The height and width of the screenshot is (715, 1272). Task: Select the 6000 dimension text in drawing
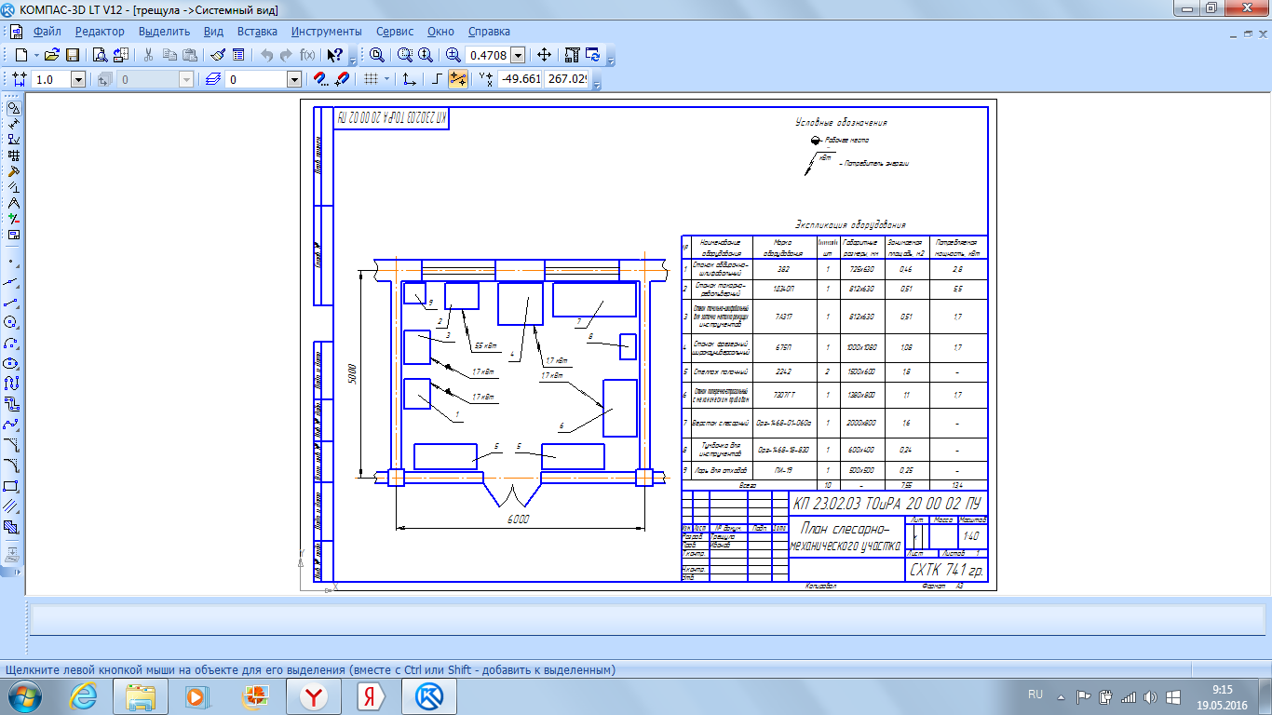coord(518,519)
